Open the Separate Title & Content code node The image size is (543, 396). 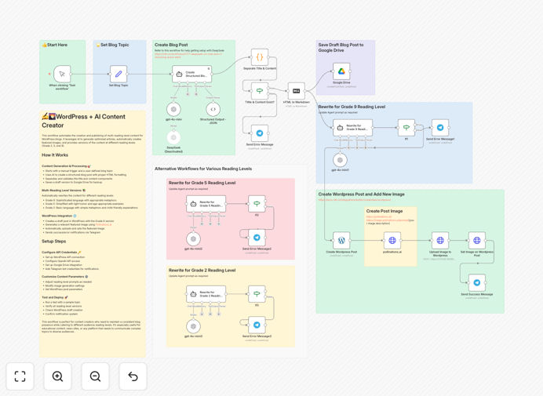[x=260, y=57]
